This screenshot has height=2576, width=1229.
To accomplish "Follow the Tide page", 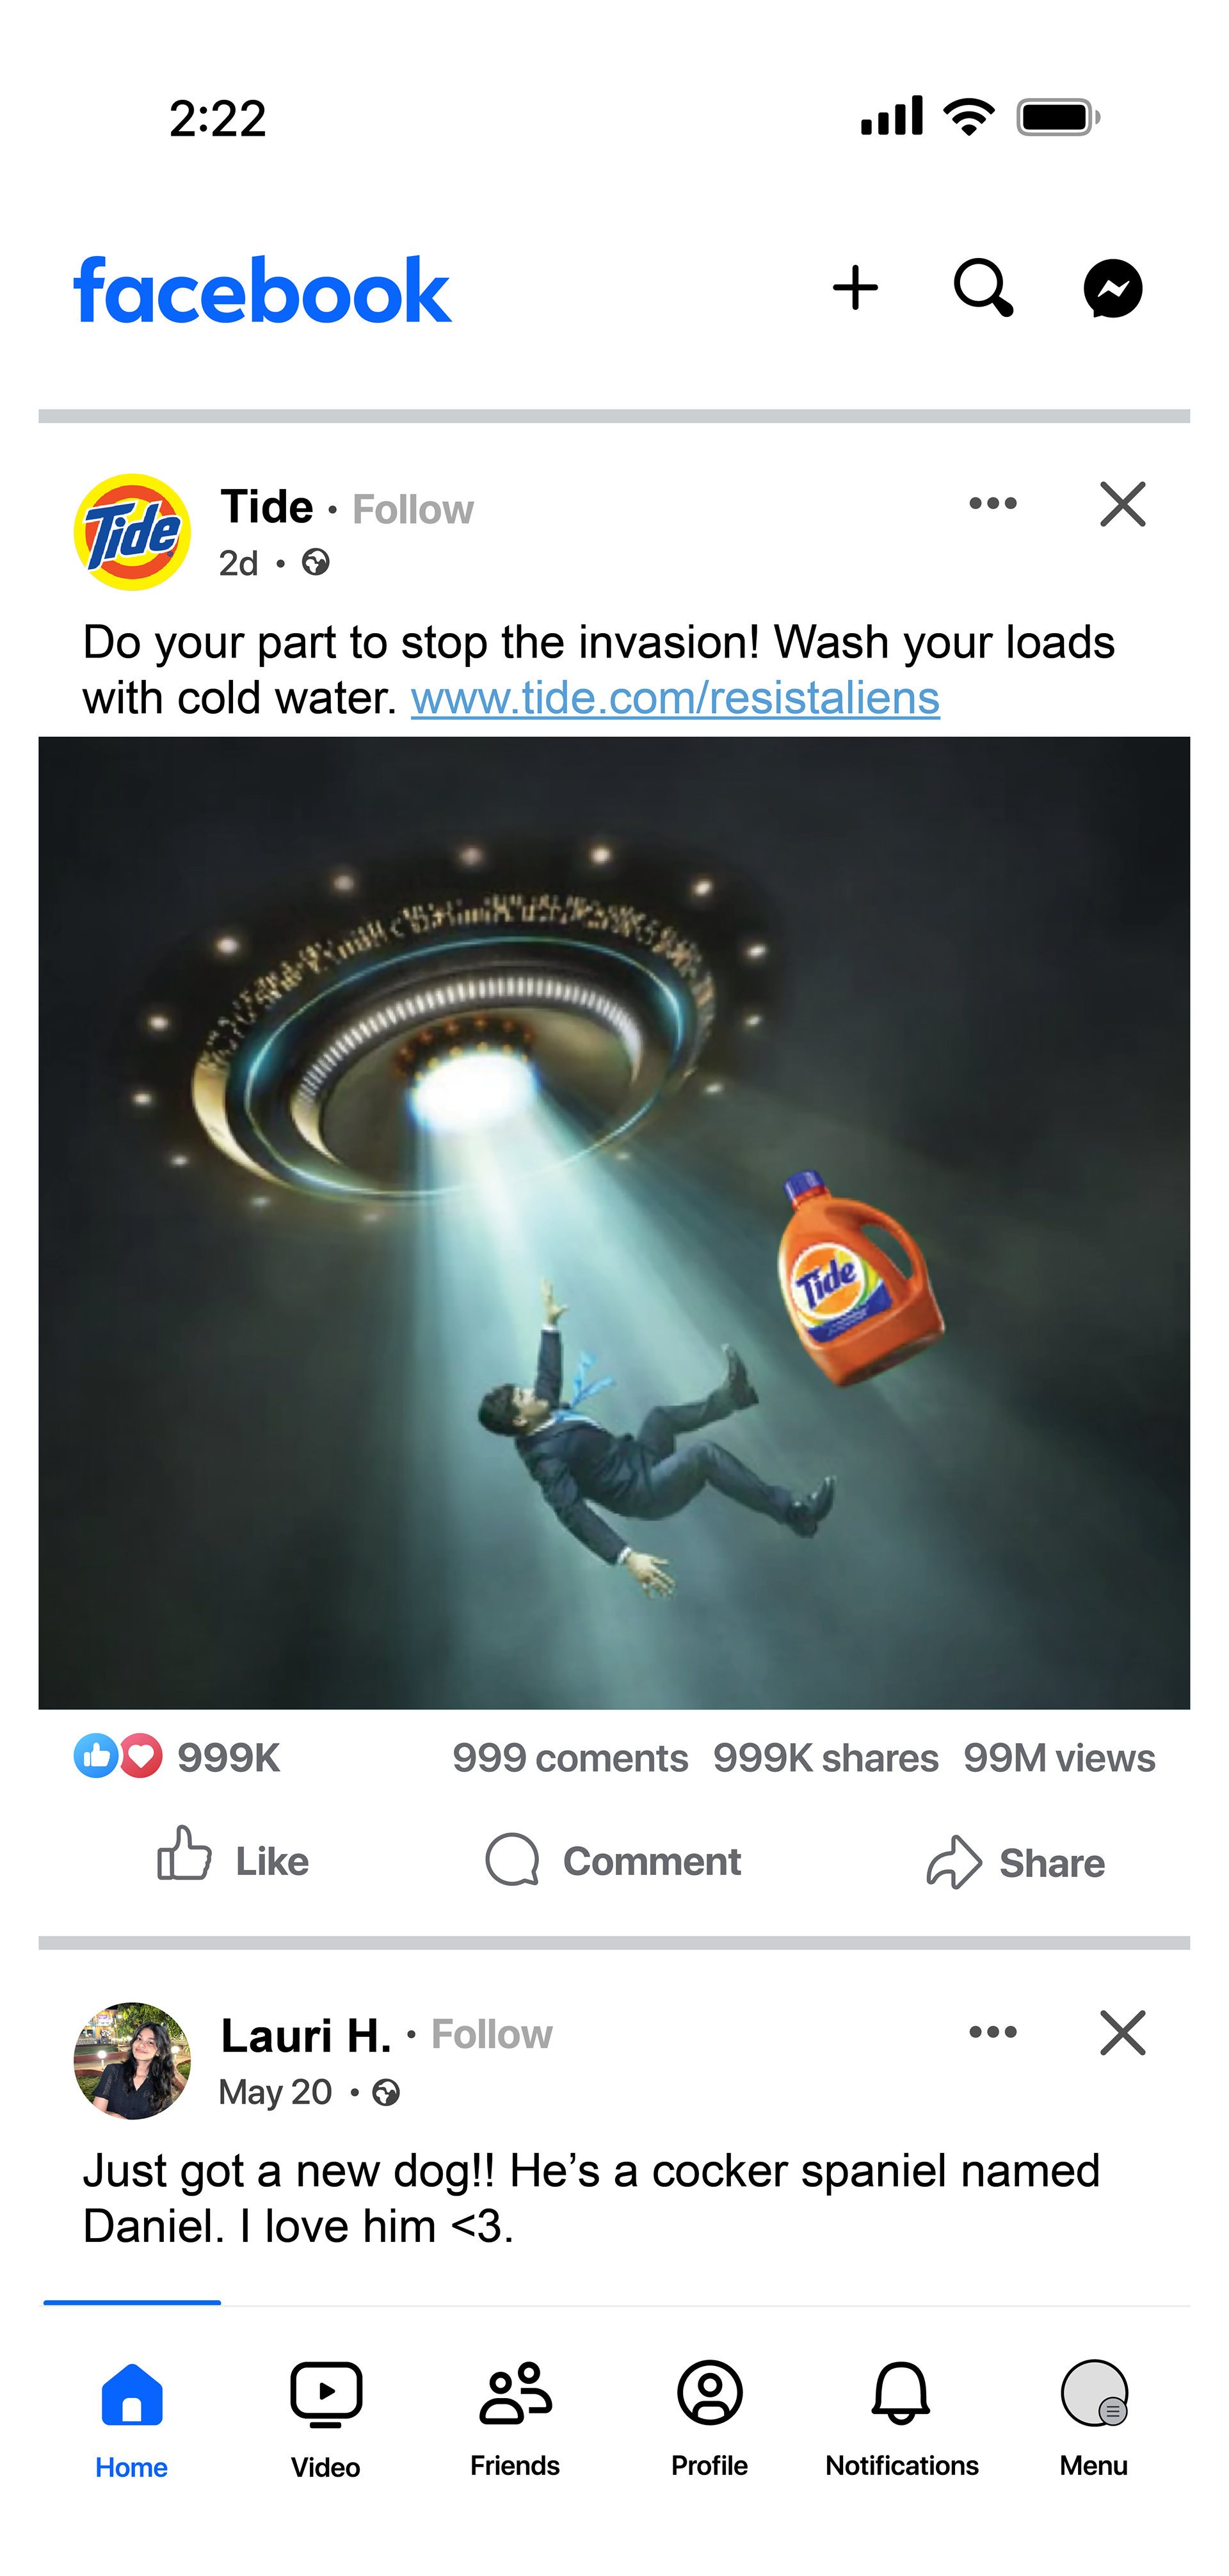I will pos(412,510).
